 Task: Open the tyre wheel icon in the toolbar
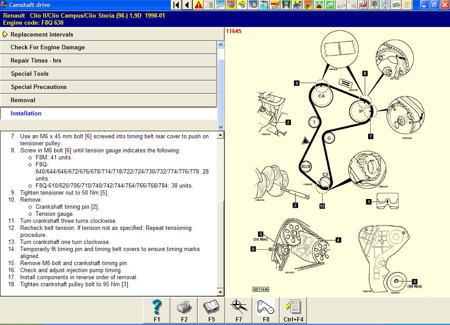(253, 5)
